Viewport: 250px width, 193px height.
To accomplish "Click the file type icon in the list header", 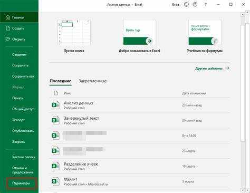I will [x=56, y=93].
